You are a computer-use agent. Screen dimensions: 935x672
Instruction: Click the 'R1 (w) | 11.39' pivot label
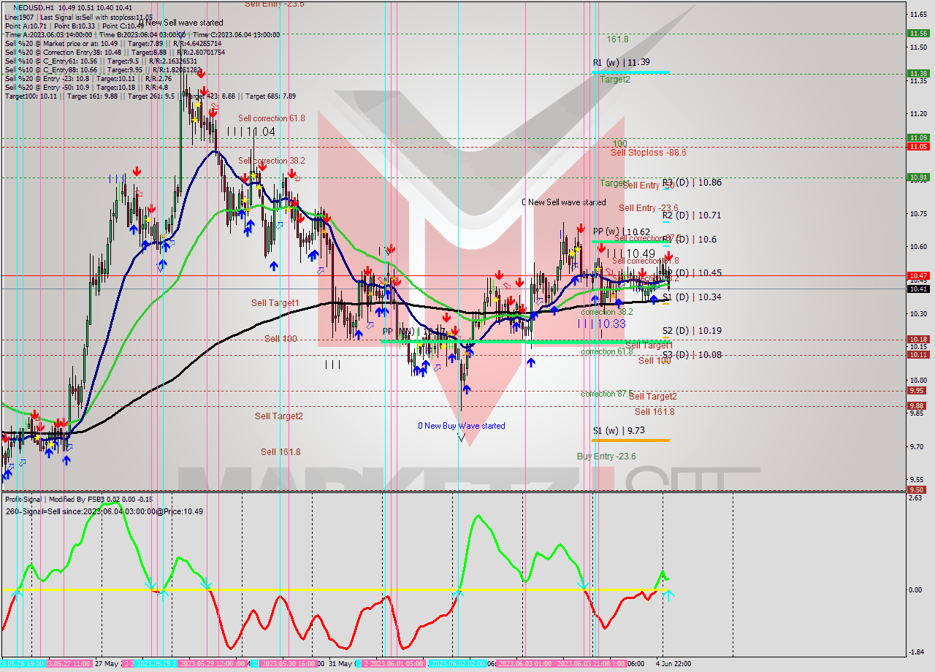[621, 63]
